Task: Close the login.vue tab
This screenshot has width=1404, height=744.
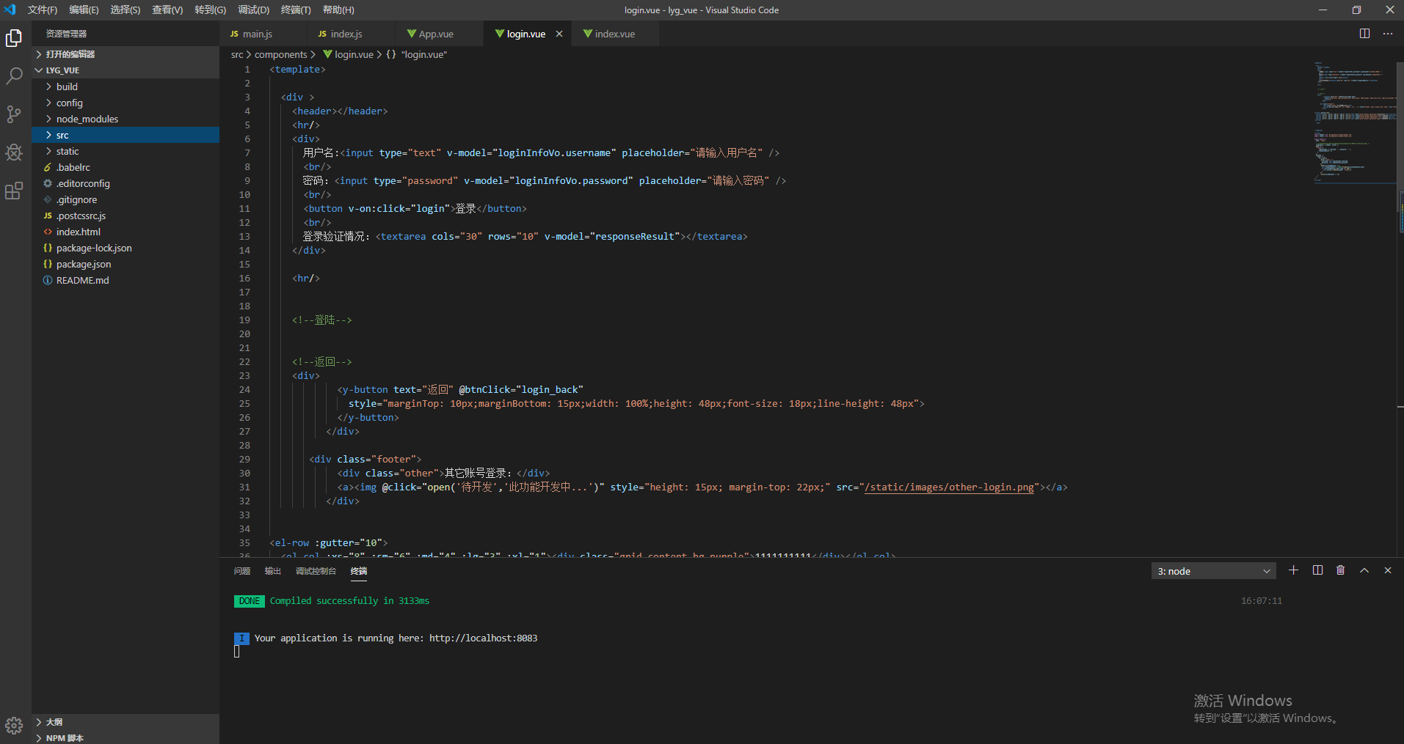Action: click(559, 34)
